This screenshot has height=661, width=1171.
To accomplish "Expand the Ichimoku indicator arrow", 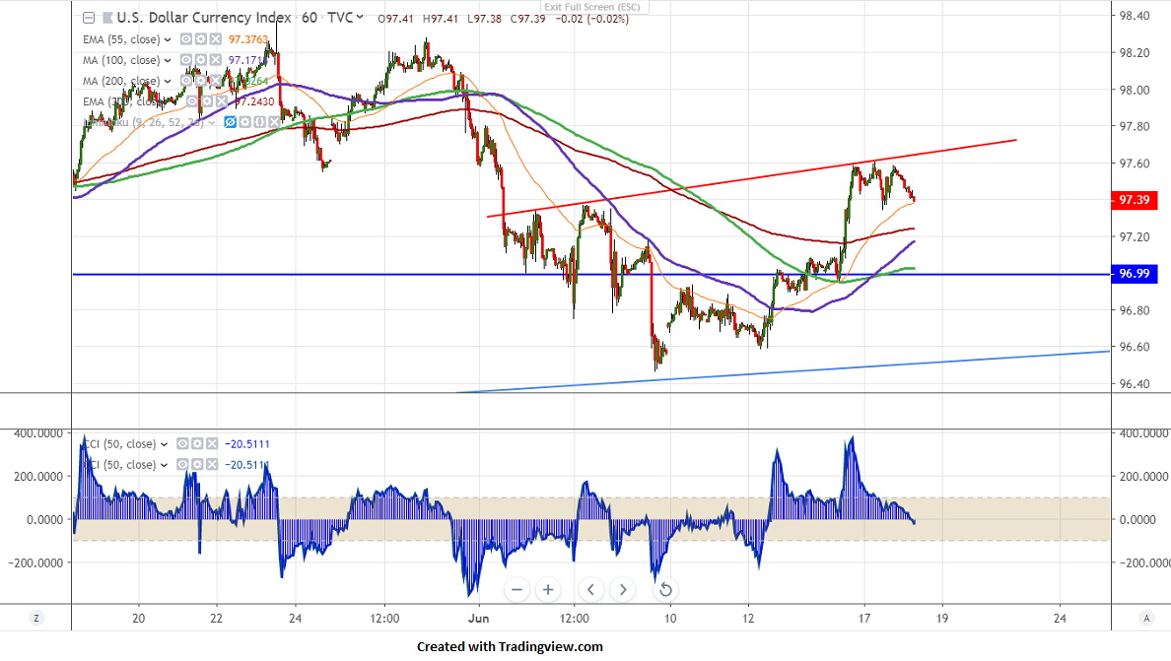I will pos(212,123).
